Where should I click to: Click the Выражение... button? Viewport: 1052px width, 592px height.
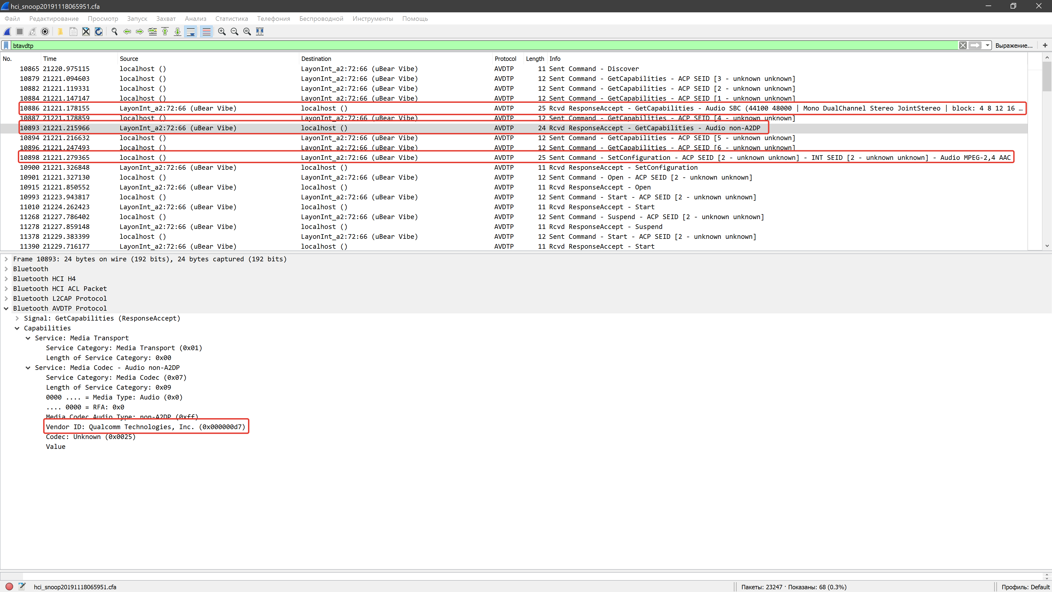[x=1014, y=45]
